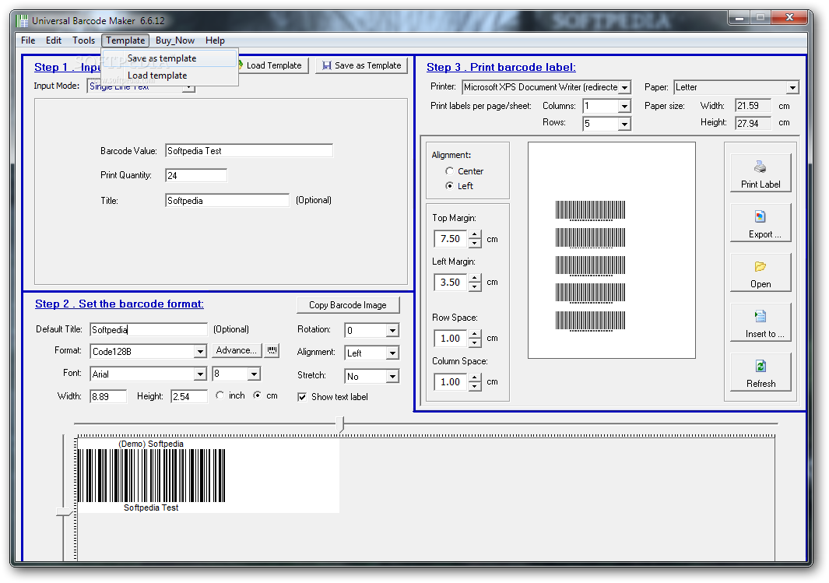Open the Rotation dropdown
Image resolution: width=829 pixels, height=583 pixels.
click(x=392, y=331)
